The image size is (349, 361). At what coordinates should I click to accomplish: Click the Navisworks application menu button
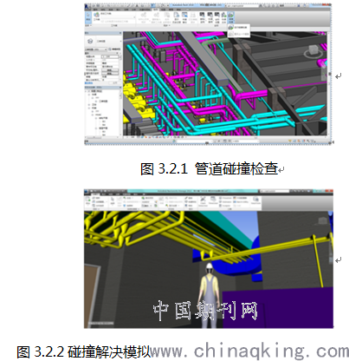click(87, 191)
